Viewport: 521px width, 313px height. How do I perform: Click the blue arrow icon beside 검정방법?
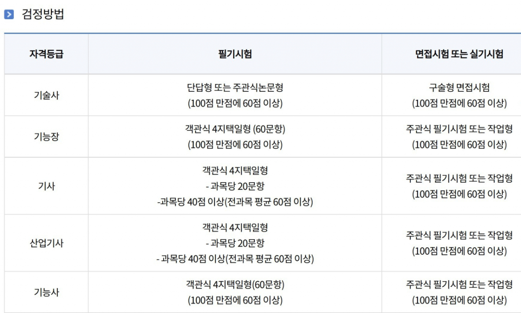tap(9, 15)
